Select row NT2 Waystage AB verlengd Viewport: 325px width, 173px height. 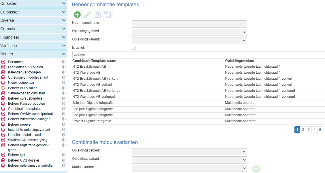point(199,97)
